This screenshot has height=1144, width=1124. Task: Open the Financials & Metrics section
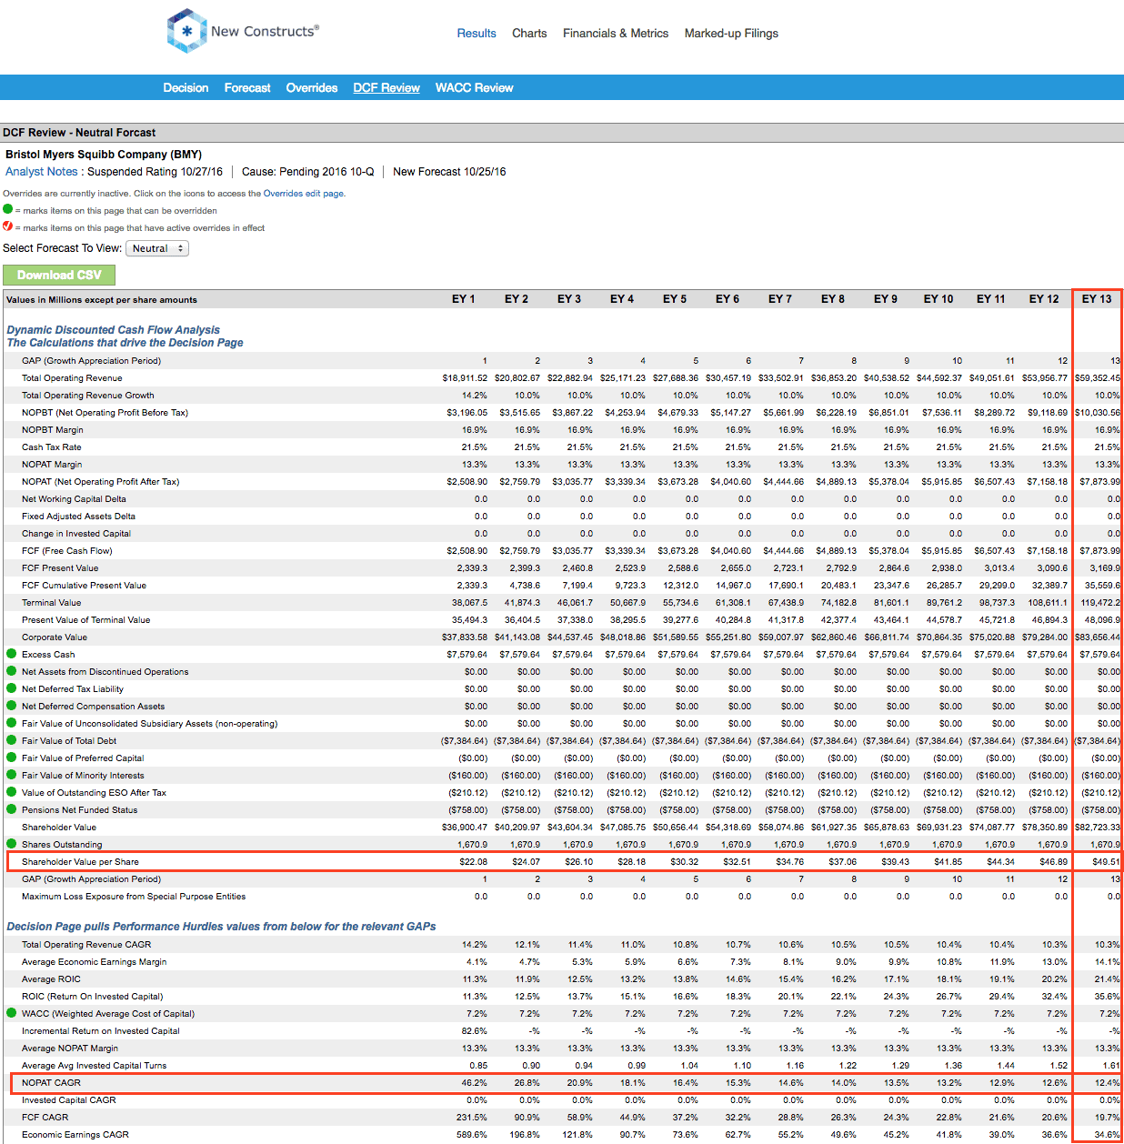point(615,34)
